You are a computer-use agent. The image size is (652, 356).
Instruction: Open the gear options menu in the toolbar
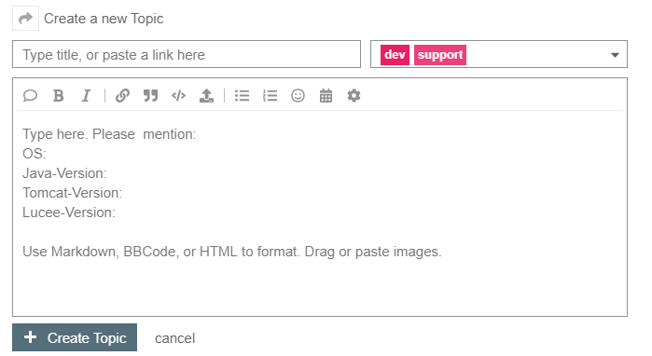pos(354,96)
